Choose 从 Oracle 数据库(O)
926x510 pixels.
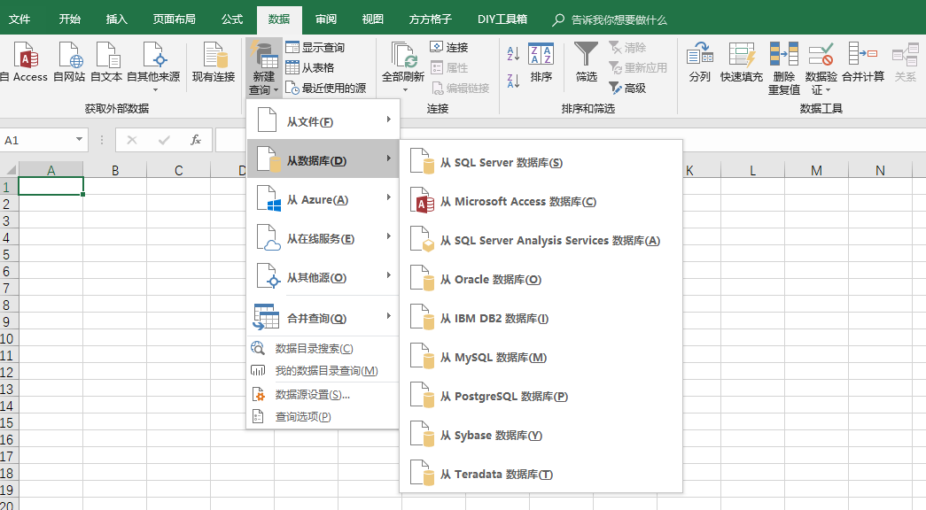[541, 278]
